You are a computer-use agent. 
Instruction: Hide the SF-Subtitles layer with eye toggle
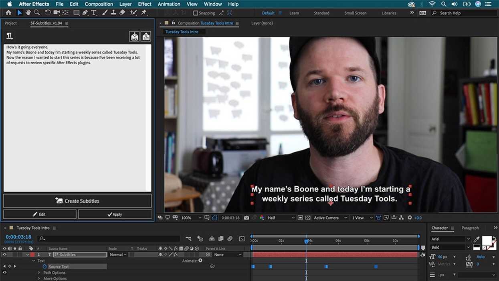tap(5, 255)
